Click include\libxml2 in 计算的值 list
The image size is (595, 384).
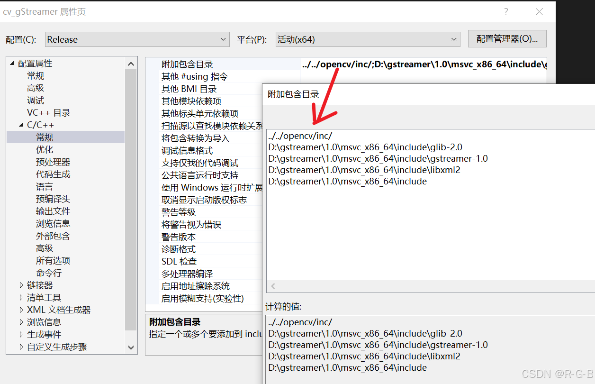coord(364,357)
